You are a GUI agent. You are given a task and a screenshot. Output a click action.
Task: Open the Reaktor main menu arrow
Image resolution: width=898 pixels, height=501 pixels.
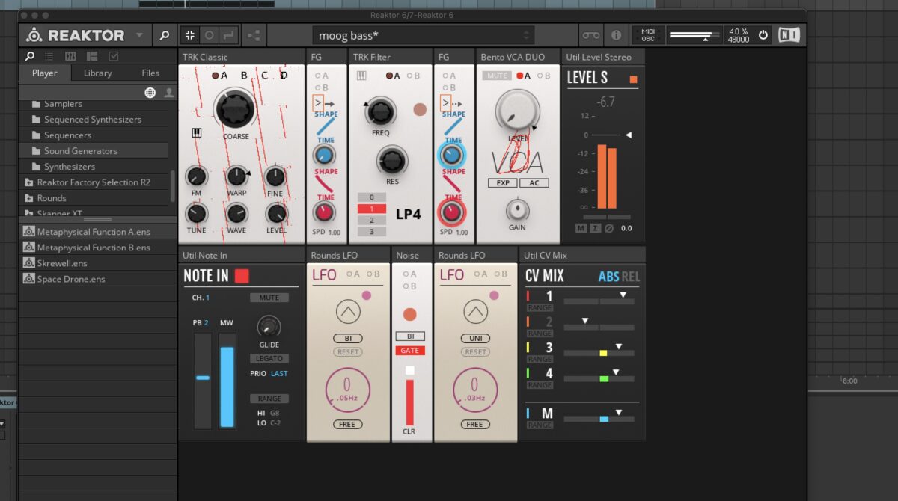pyautogui.click(x=139, y=35)
